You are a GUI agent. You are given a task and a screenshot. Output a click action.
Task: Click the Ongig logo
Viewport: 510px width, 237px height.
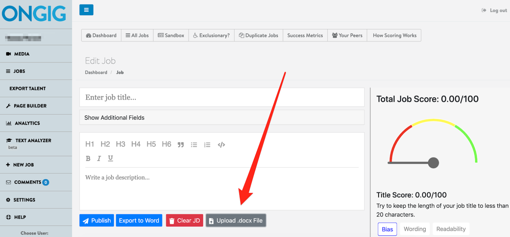pos(34,14)
